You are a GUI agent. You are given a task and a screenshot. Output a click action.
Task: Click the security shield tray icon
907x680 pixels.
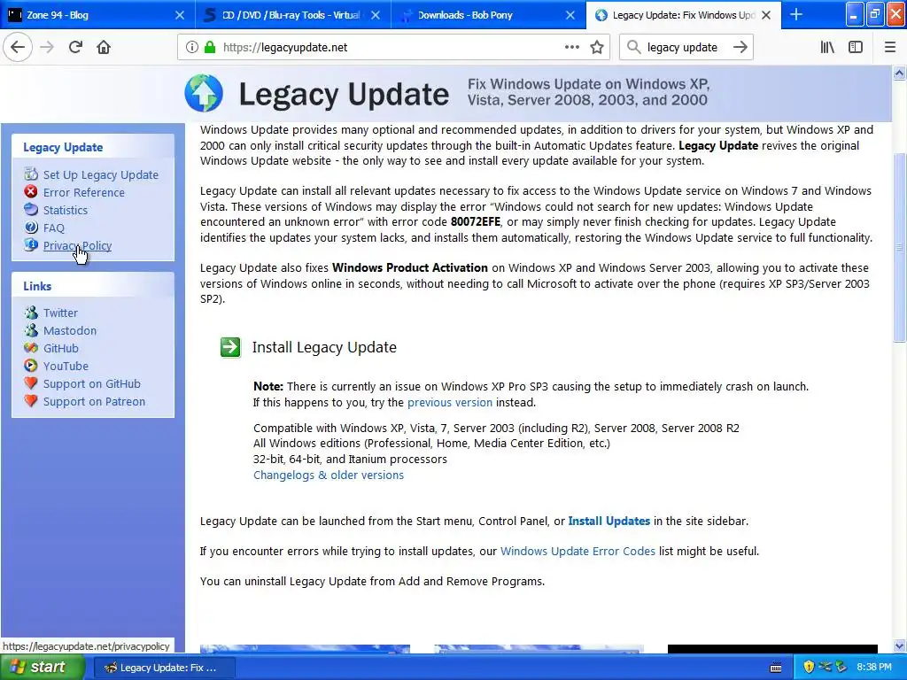coord(809,667)
